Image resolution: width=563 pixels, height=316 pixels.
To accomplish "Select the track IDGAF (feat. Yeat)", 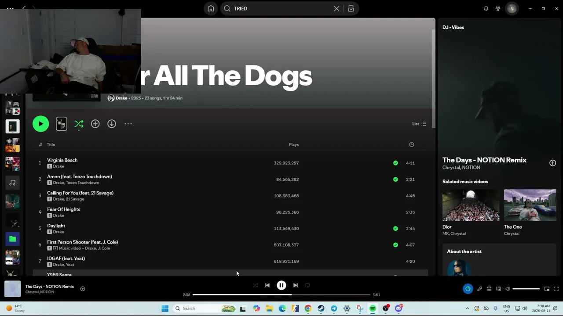I will pos(66,259).
